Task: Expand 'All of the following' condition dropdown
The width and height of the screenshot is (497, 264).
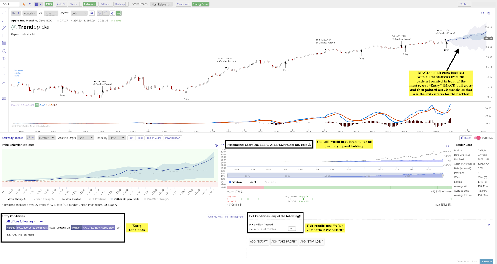Action: coord(21,221)
